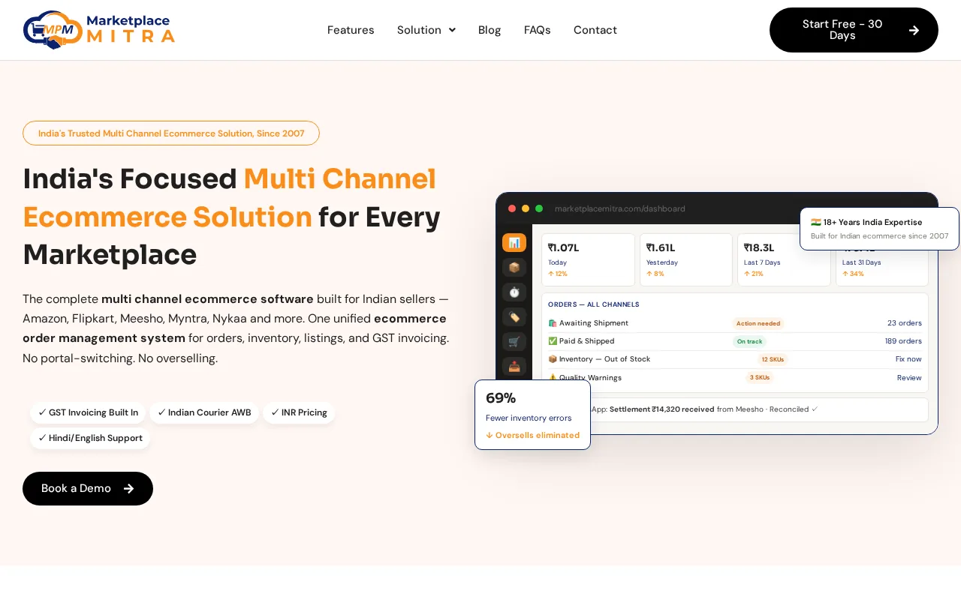Click the 12% increase under Today

coord(558,274)
